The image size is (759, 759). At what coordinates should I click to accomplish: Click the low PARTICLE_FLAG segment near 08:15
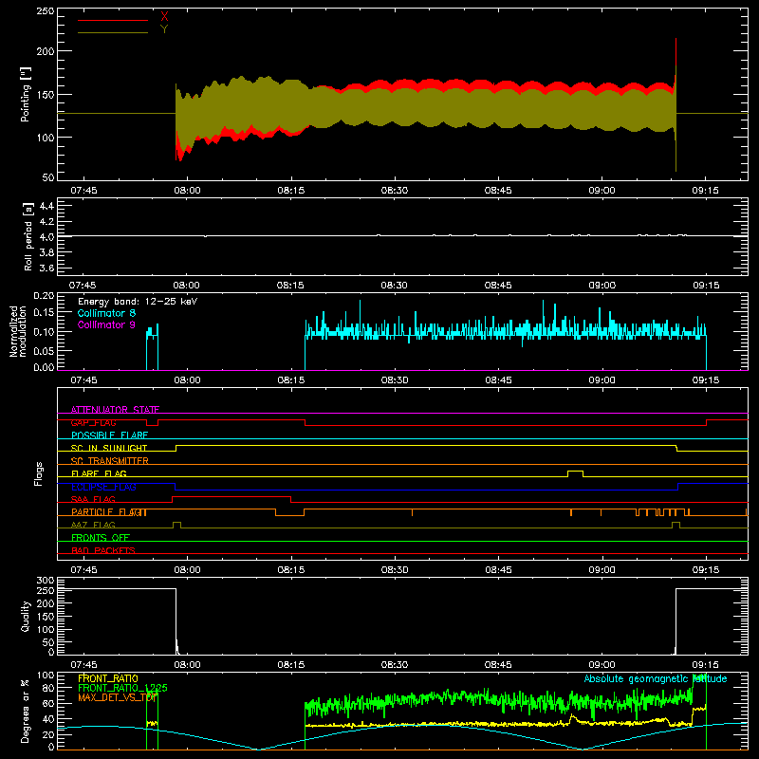click(x=289, y=515)
